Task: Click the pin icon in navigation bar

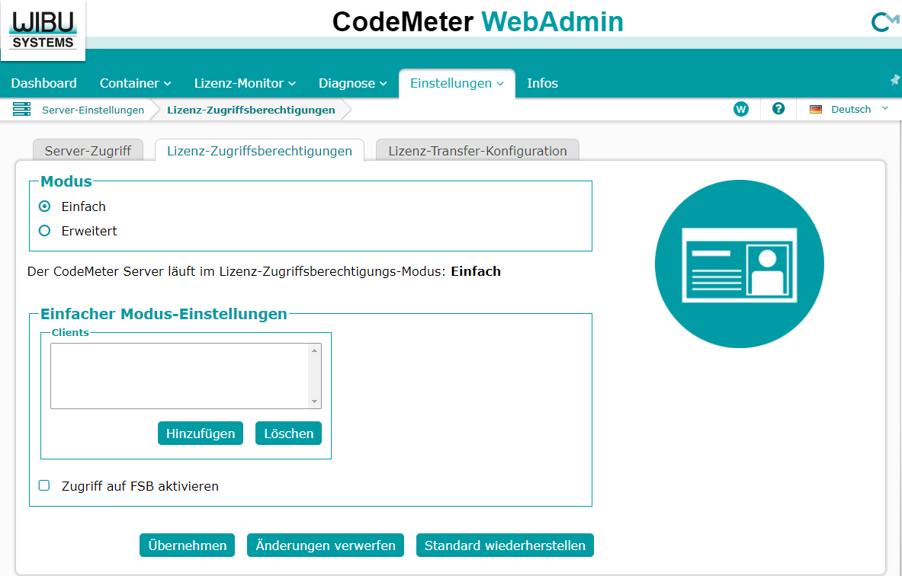Action: tap(895, 80)
